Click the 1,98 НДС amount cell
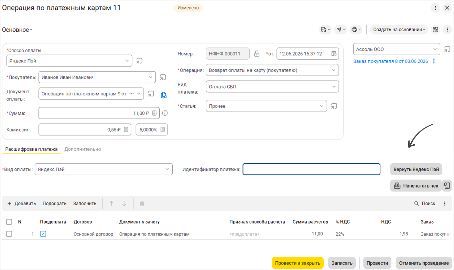 [404, 234]
